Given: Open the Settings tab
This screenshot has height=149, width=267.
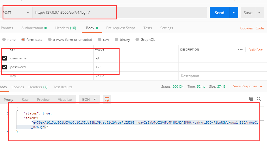Looking at the screenshot, I should pyautogui.click(x=167, y=28).
